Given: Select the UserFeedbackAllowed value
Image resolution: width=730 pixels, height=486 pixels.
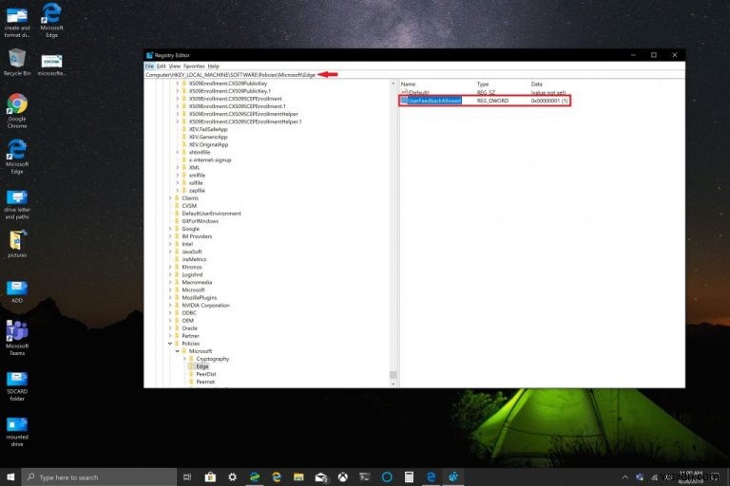Looking at the screenshot, I should click(x=433, y=101).
